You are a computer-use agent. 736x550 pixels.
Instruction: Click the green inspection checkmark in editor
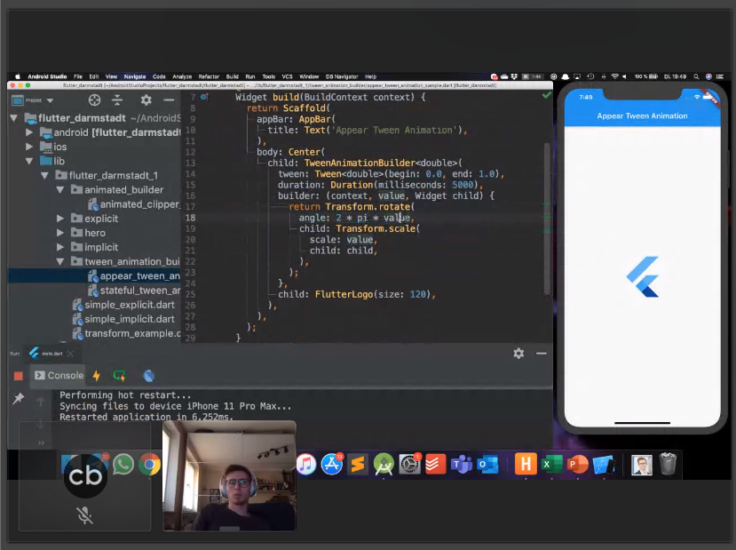(546, 95)
